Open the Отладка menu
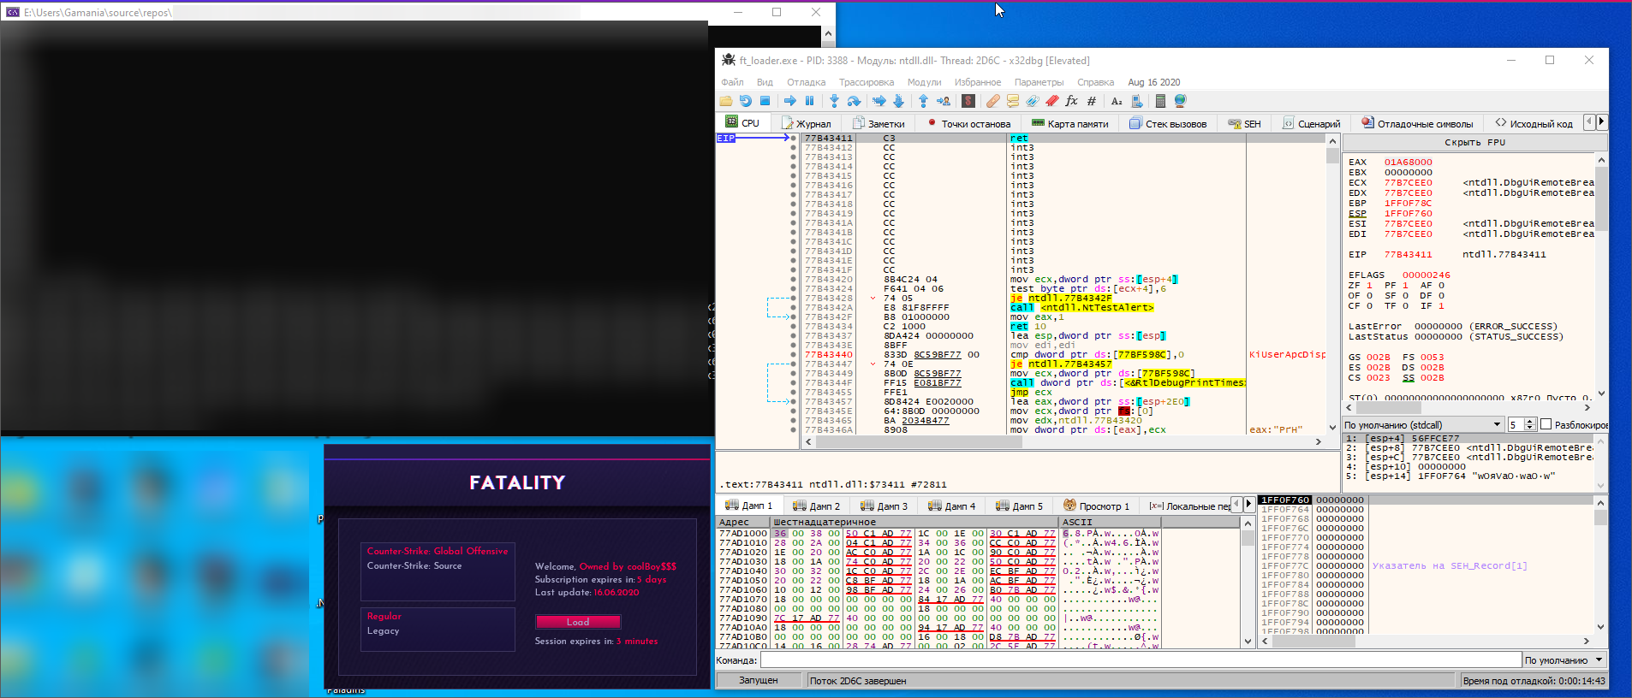 806,82
